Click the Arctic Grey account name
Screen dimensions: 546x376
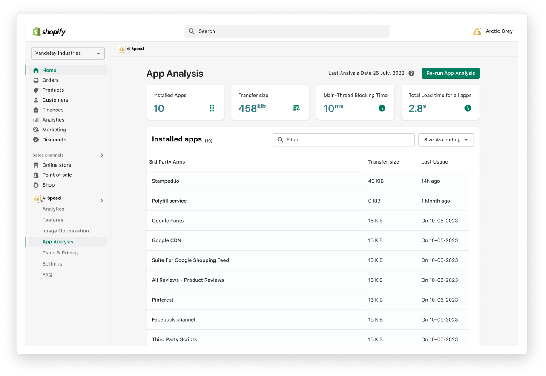[x=499, y=31]
